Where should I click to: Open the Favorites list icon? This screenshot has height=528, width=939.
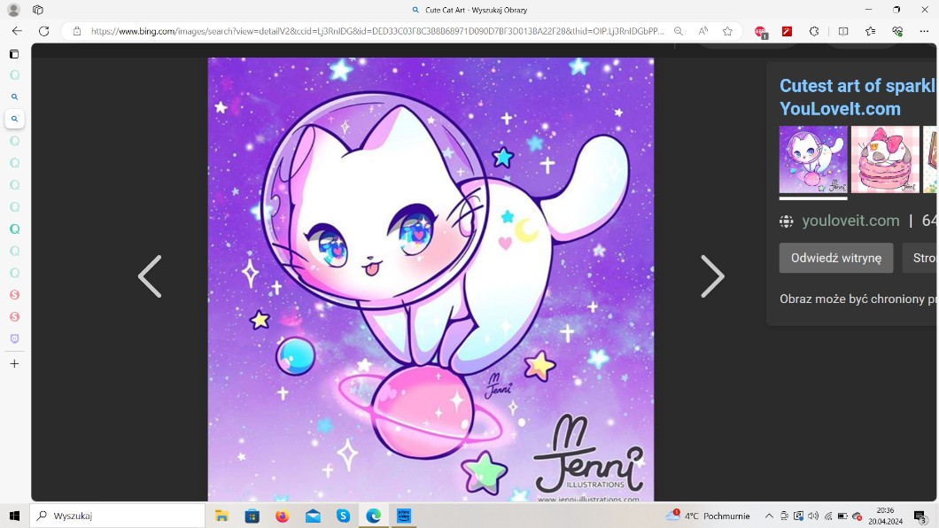(x=871, y=31)
